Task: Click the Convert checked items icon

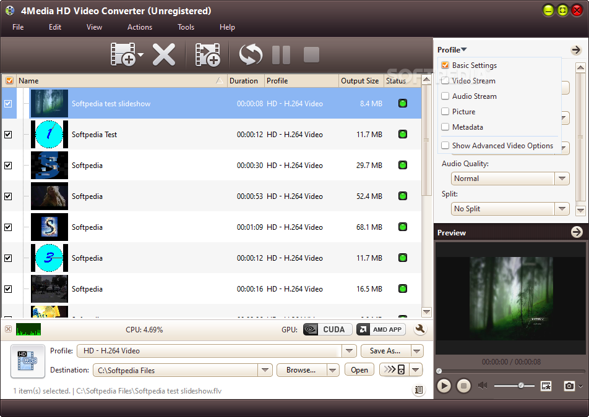Action: (x=251, y=55)
